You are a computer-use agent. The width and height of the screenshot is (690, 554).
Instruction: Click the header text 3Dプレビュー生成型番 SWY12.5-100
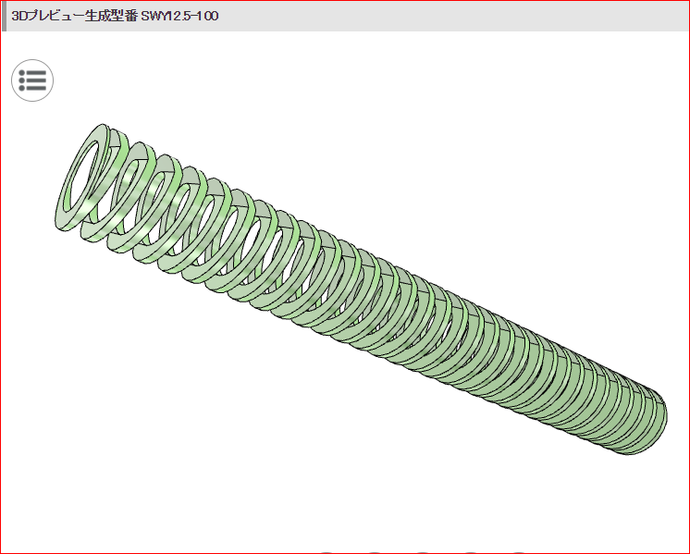click(x=115, y=16)
